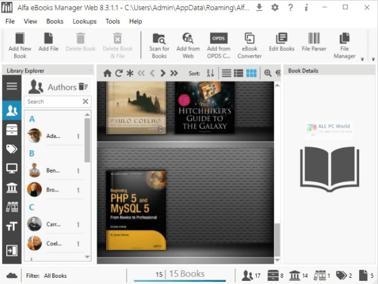
Task: Select publishers building icon in sidebar
Action: coord(12,187)
